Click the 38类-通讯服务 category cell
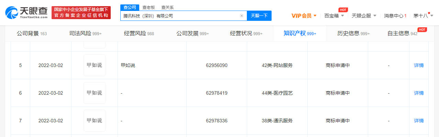Viewport: 439px width, 137px height. coord(277,121)
